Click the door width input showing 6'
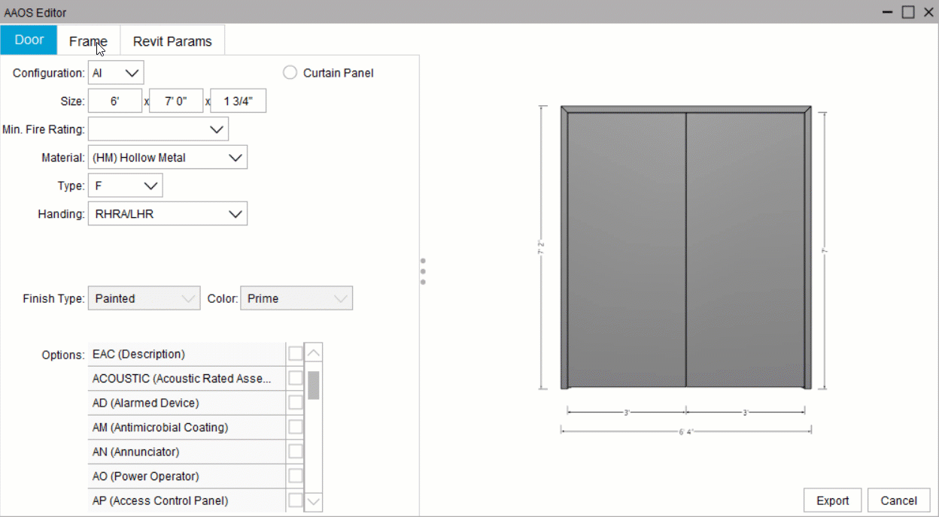Image resolution: width=939 pixels, height=517 pixels. [x=115, y=100]
